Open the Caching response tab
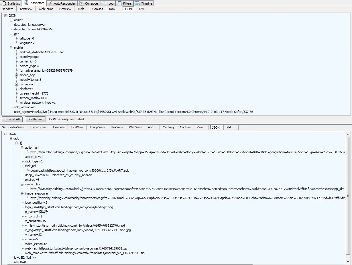The height and width of the screenshot is (265, 352). (168, 127)
